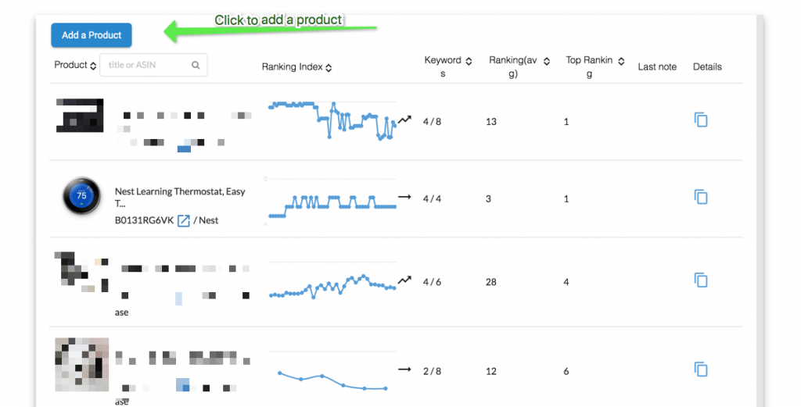The height and width of the screenshot is (407, 801).
Task: Sort by Ranking(avg) column arrows
Action: pos(547,61)
